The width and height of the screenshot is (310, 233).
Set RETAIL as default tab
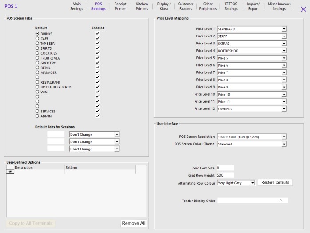[x=37, y=68]
